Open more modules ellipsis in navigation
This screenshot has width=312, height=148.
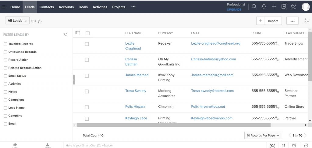(133, 7)
